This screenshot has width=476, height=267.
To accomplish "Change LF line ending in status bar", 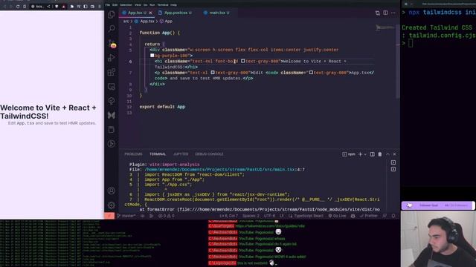I will [281, 216].
